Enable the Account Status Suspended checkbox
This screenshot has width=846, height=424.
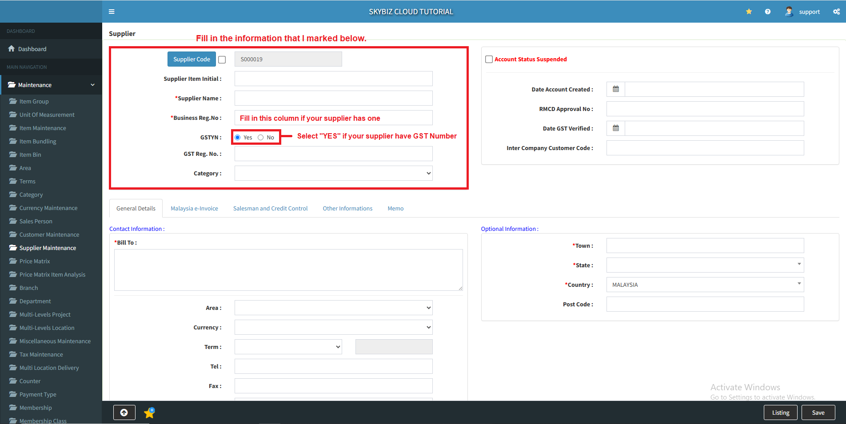point(489,59)
